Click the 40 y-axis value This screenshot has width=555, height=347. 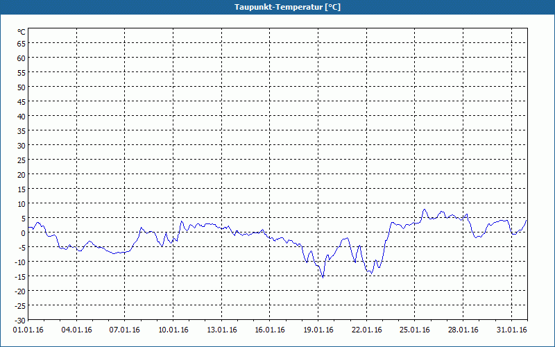coord(22,117)
